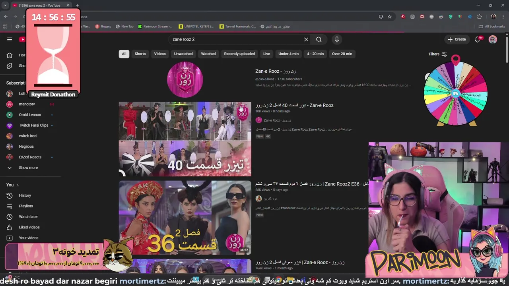This screenshot has width=509, height=286.
Task: Open Chrome three-dot menu
Action: tap(503, 17)
